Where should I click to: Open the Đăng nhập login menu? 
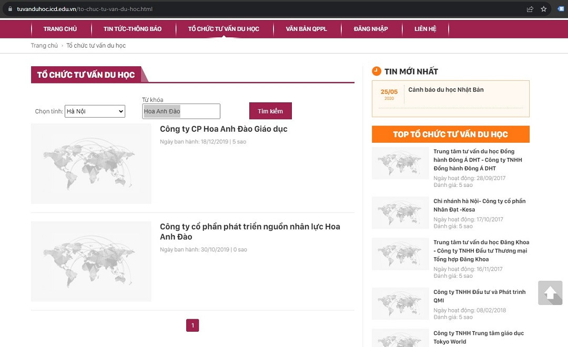[x=371, y=29]
